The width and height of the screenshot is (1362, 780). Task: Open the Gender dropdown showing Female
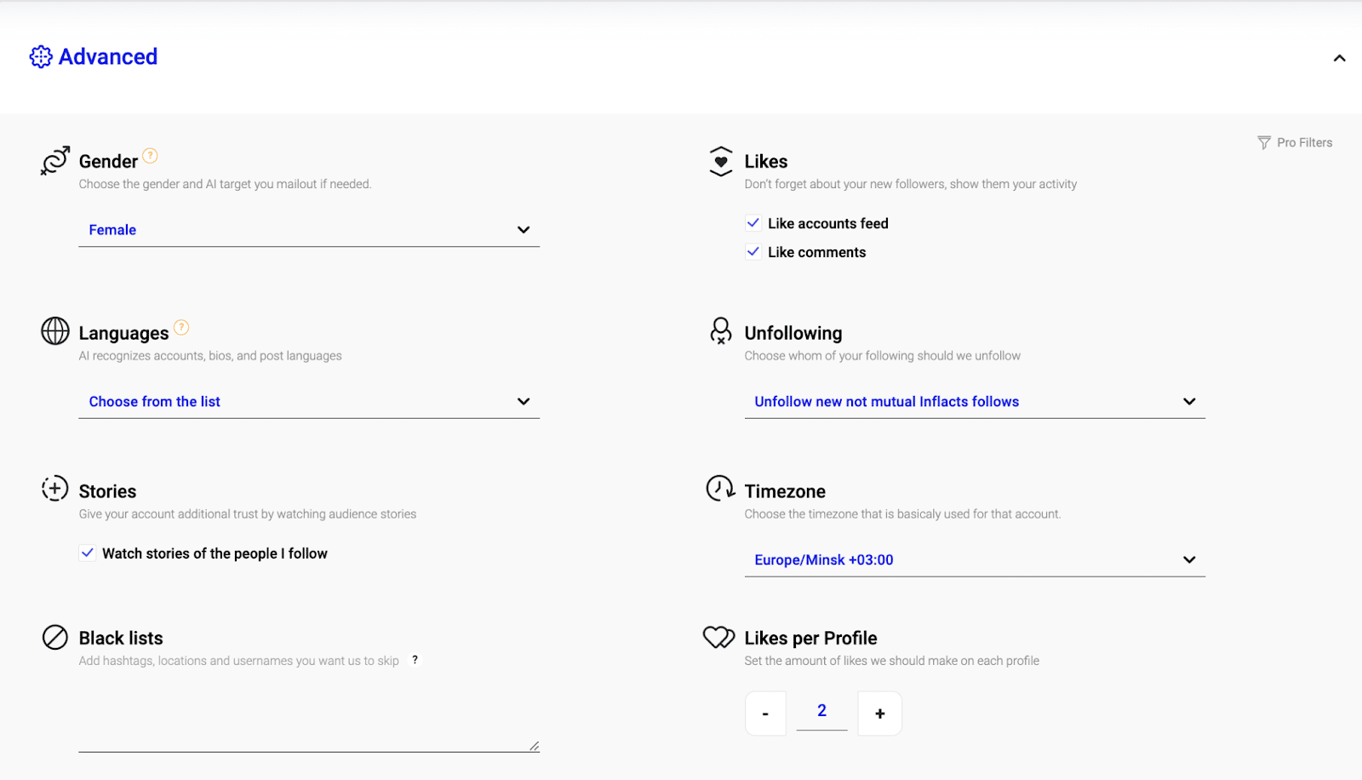pos(309,230)
